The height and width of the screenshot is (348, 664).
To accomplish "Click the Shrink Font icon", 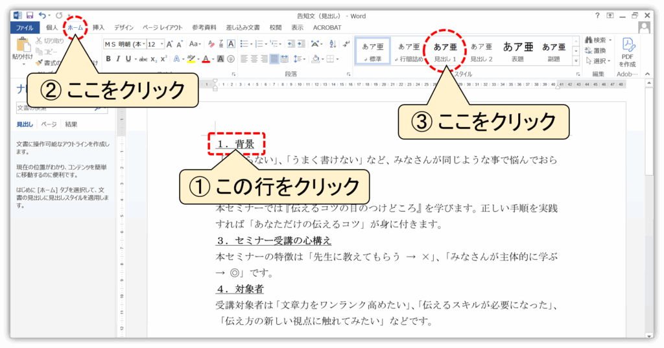I will coord(179,44).
